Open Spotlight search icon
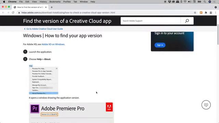Viewport: 219px width, 123px height. coord(205,2)
